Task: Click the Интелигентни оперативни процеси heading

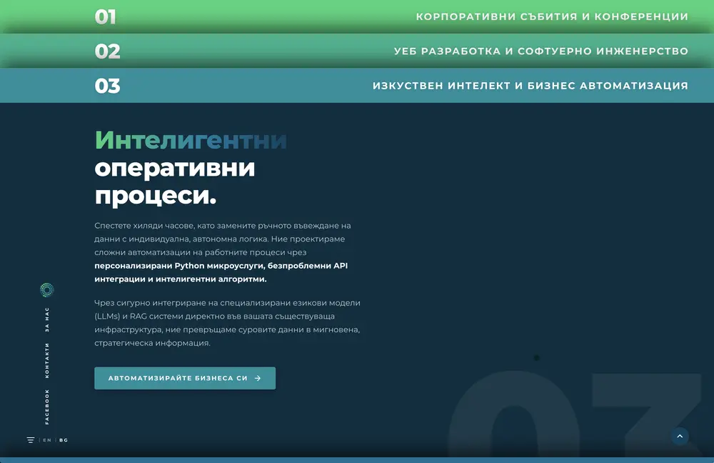Action: coord(191,168)
